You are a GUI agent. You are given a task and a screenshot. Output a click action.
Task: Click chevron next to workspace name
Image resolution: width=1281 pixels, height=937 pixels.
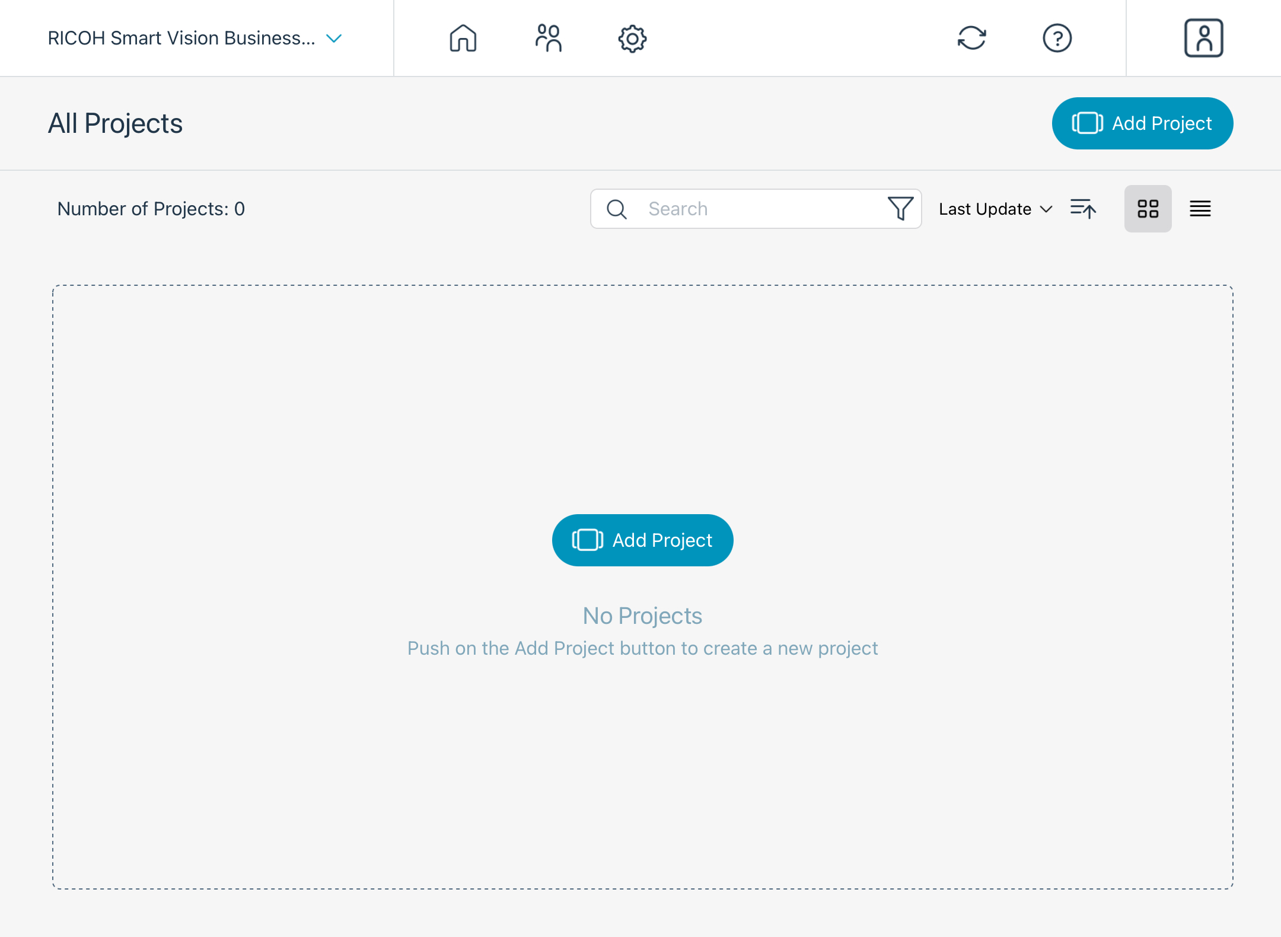point(334,39)
